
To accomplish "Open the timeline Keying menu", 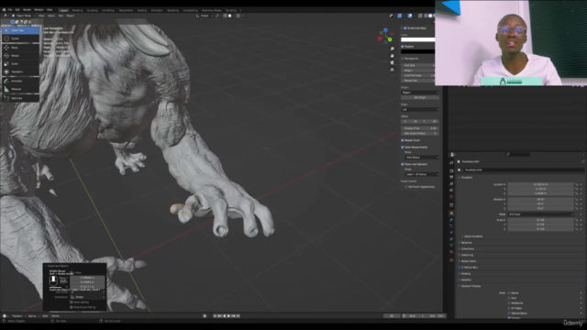I will 33,316.
